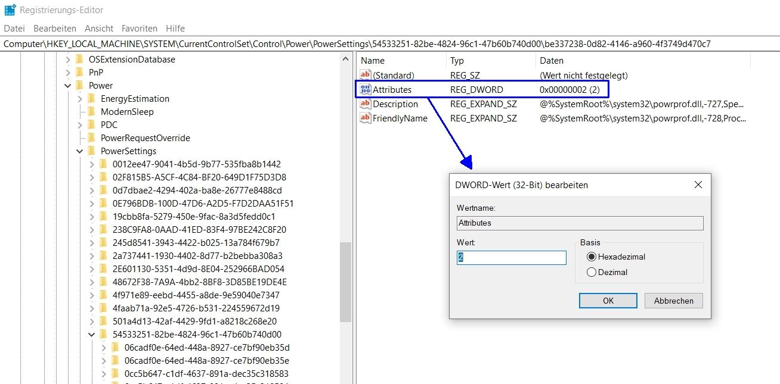This screenshot has width=780, height=384.
Task: Click folder icon of 245d8541-3943-4422-b025-13a784f679b7
Action: coord(104,243)
